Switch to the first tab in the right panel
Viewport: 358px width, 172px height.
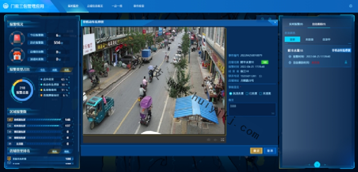(296, 24)
